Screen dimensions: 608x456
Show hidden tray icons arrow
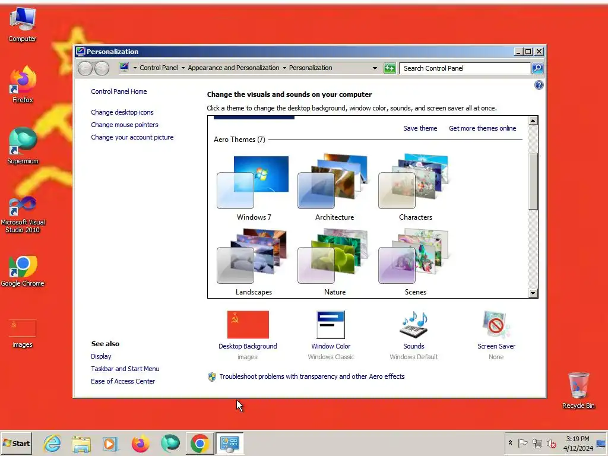point(510,443)
